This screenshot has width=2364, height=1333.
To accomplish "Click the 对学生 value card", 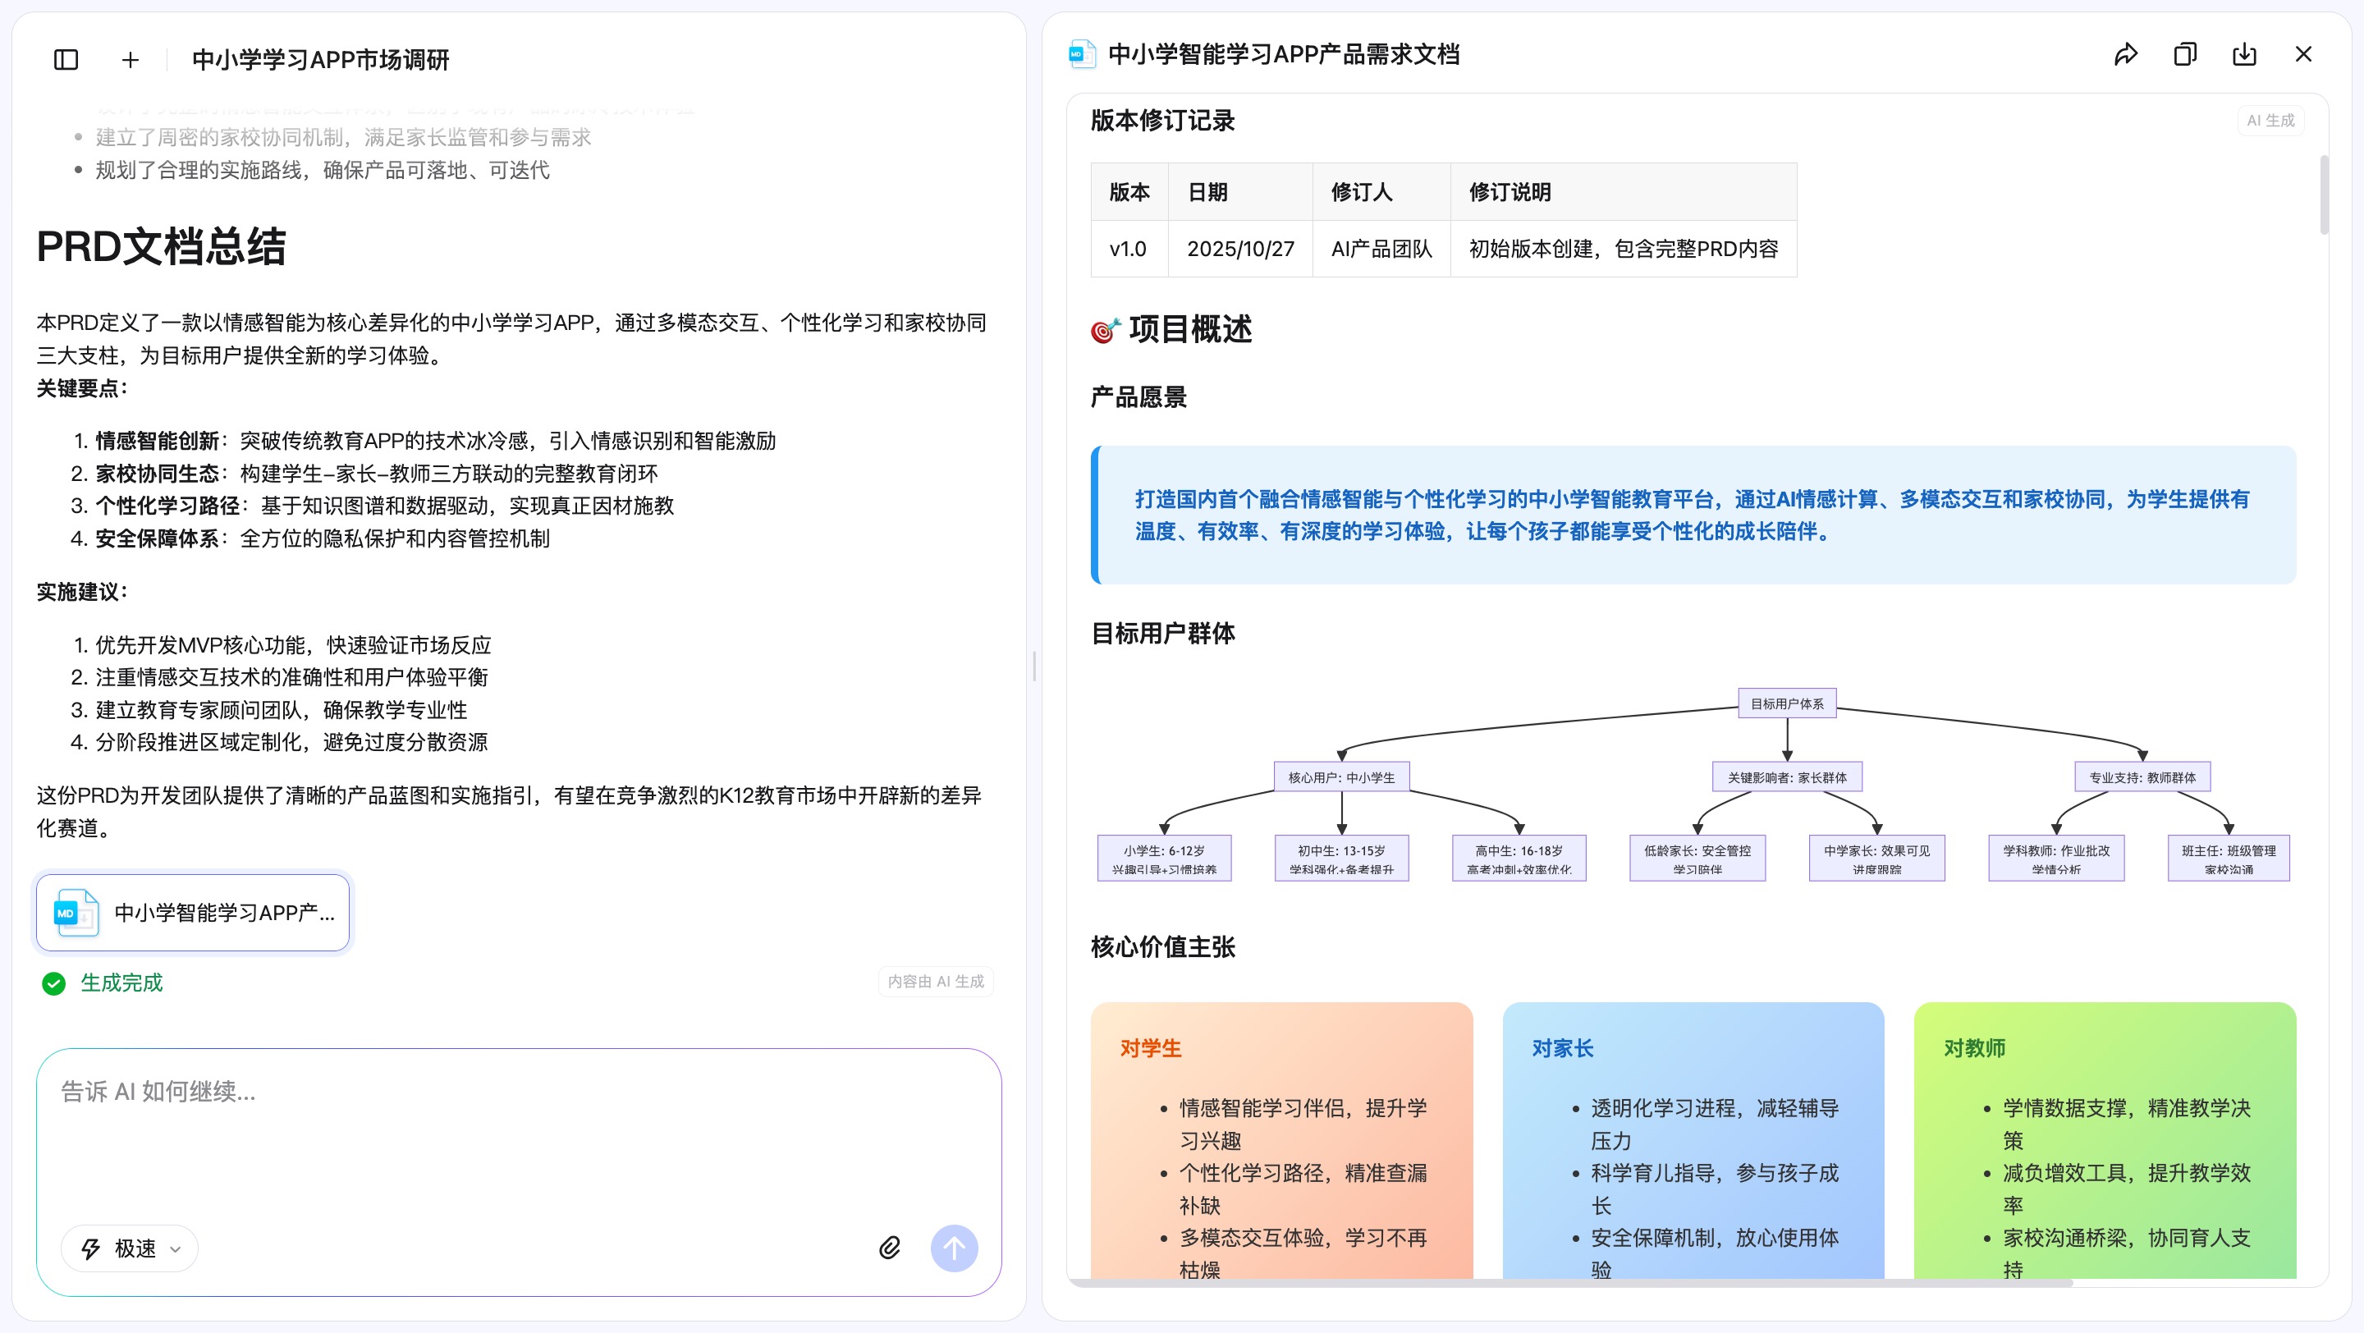I will pyautogui.click(x=1281, y=1138).
